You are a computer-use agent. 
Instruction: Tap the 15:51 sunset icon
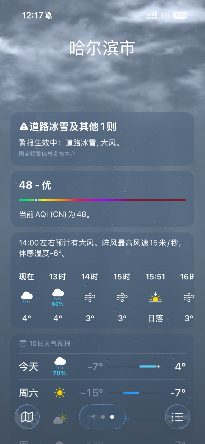click(155, 297)
